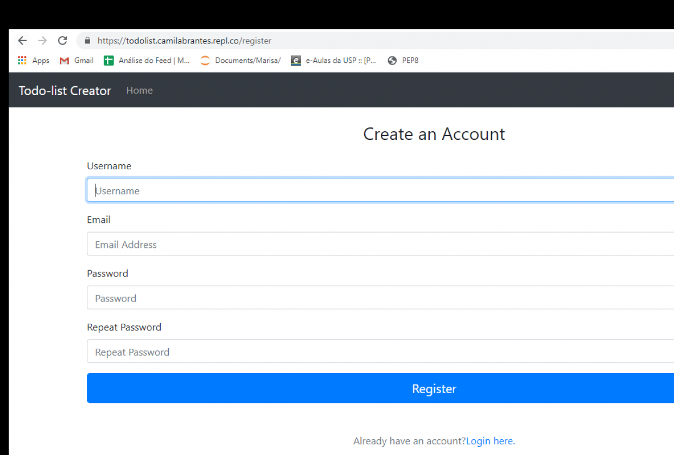Click the Repeat Password input field
The height and width of the screenshot is (455, 674).
point(380,351)
